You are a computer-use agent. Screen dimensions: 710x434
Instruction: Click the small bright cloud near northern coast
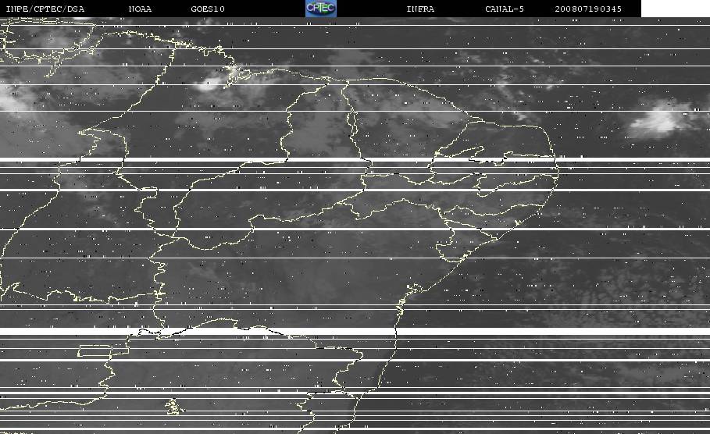coord(209,84)
